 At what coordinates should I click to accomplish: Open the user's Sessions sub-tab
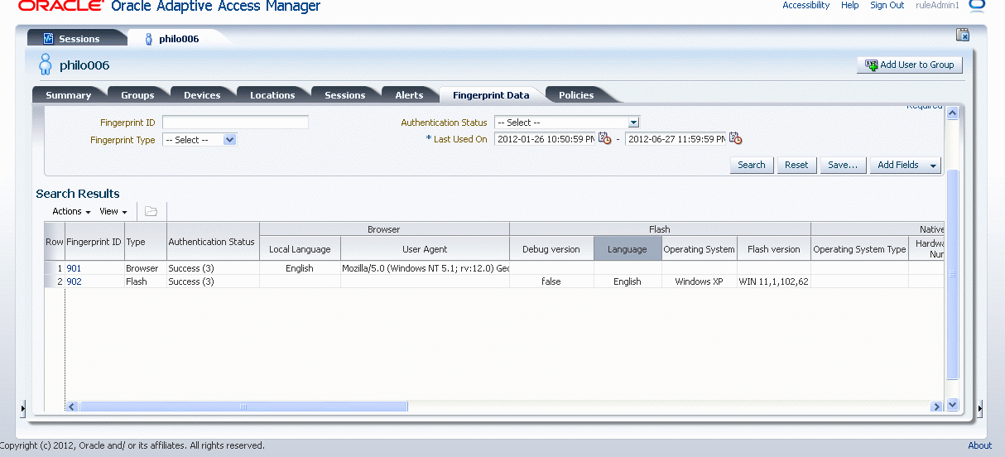coord(344,95)
